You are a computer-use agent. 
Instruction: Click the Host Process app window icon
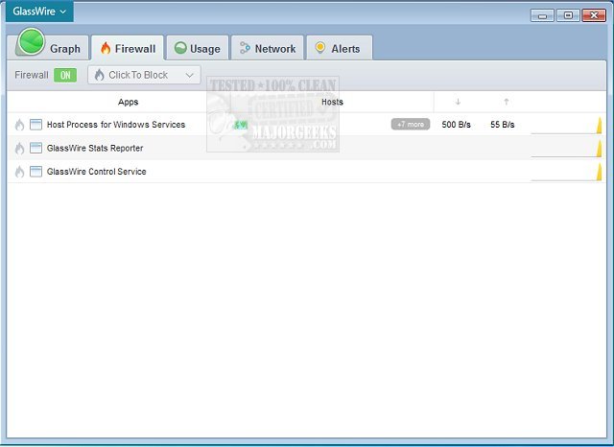pos(36,125)
